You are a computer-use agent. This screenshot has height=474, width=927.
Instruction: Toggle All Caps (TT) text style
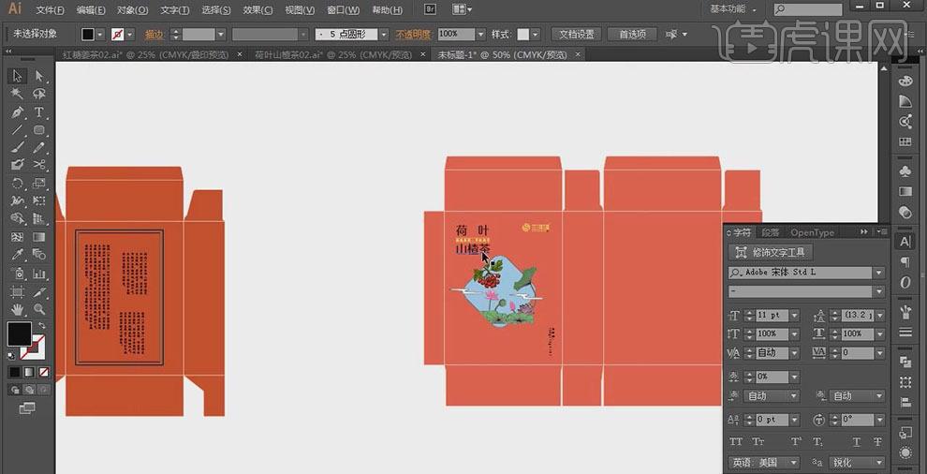pyautogui.click(x=736, y=441)
